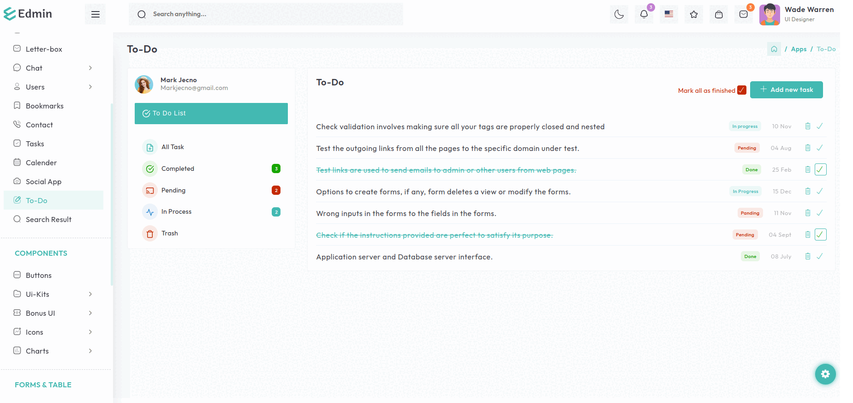This screenshot has height=403, width=853.
Task: Open the Trash task category
Action: click(x=169, y=233)
